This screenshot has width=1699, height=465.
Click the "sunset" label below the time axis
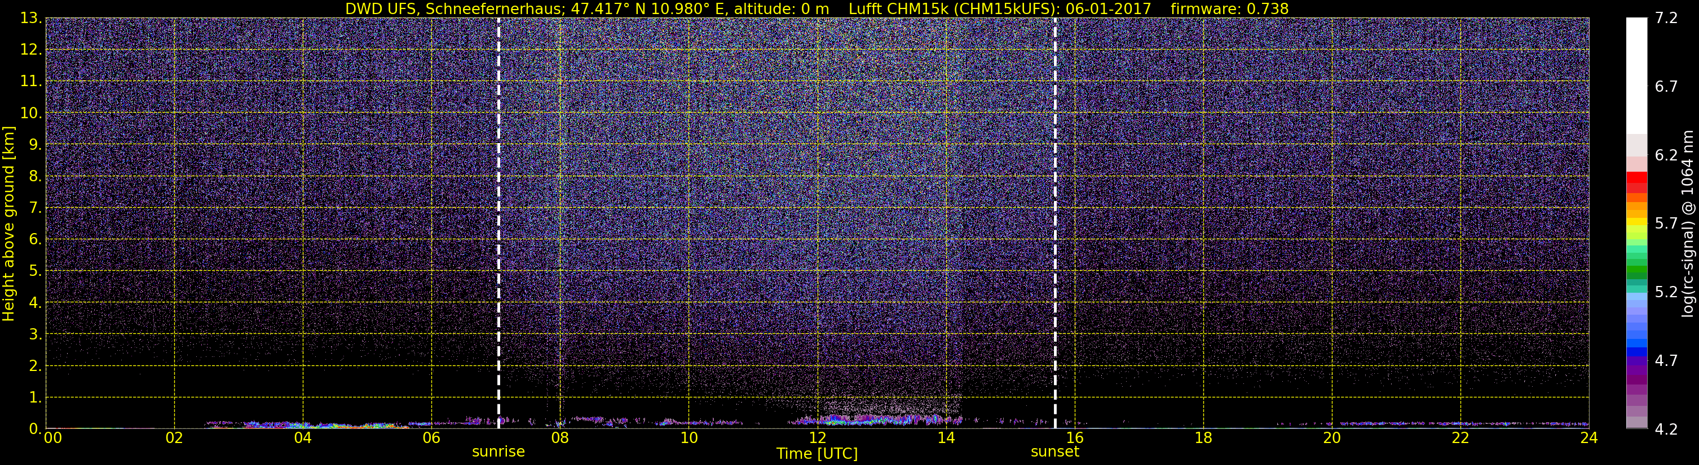click(x=1054, y=452)
